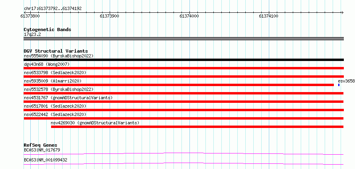Click the nsv6517801 (Sedlazeck2020) label

[55, 106]
